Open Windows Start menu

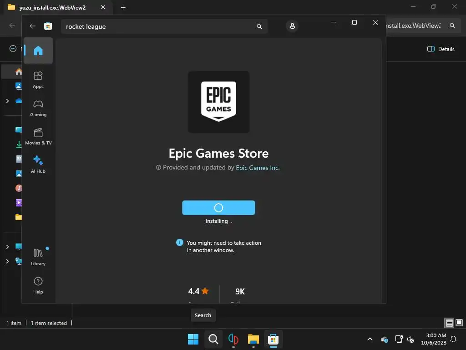193,339
